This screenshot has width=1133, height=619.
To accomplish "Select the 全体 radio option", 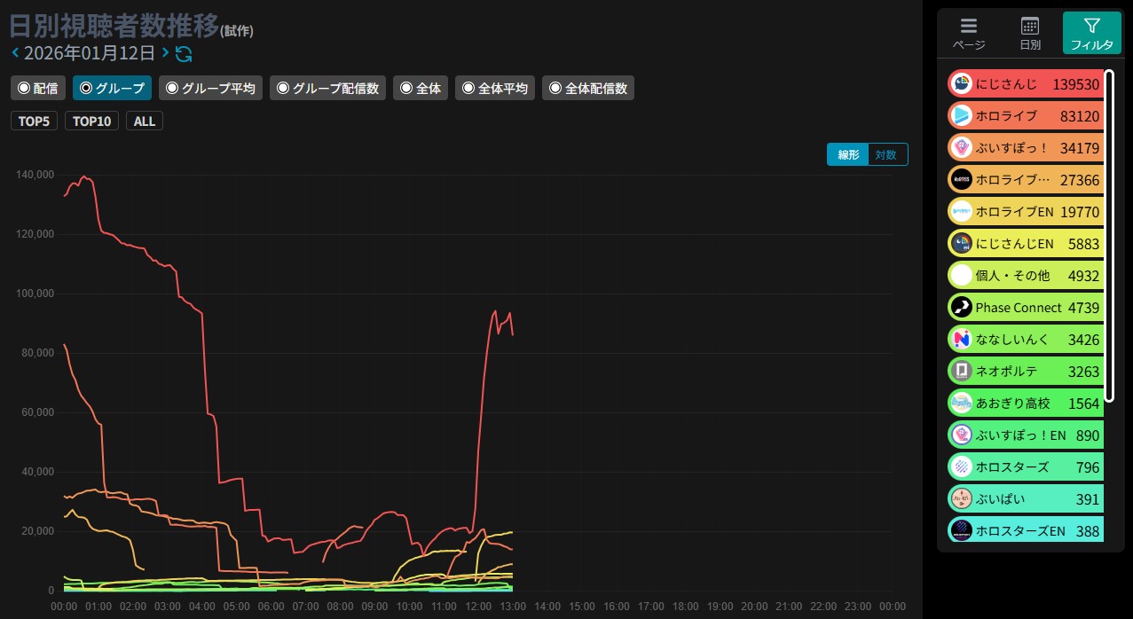I will (421, 88).
